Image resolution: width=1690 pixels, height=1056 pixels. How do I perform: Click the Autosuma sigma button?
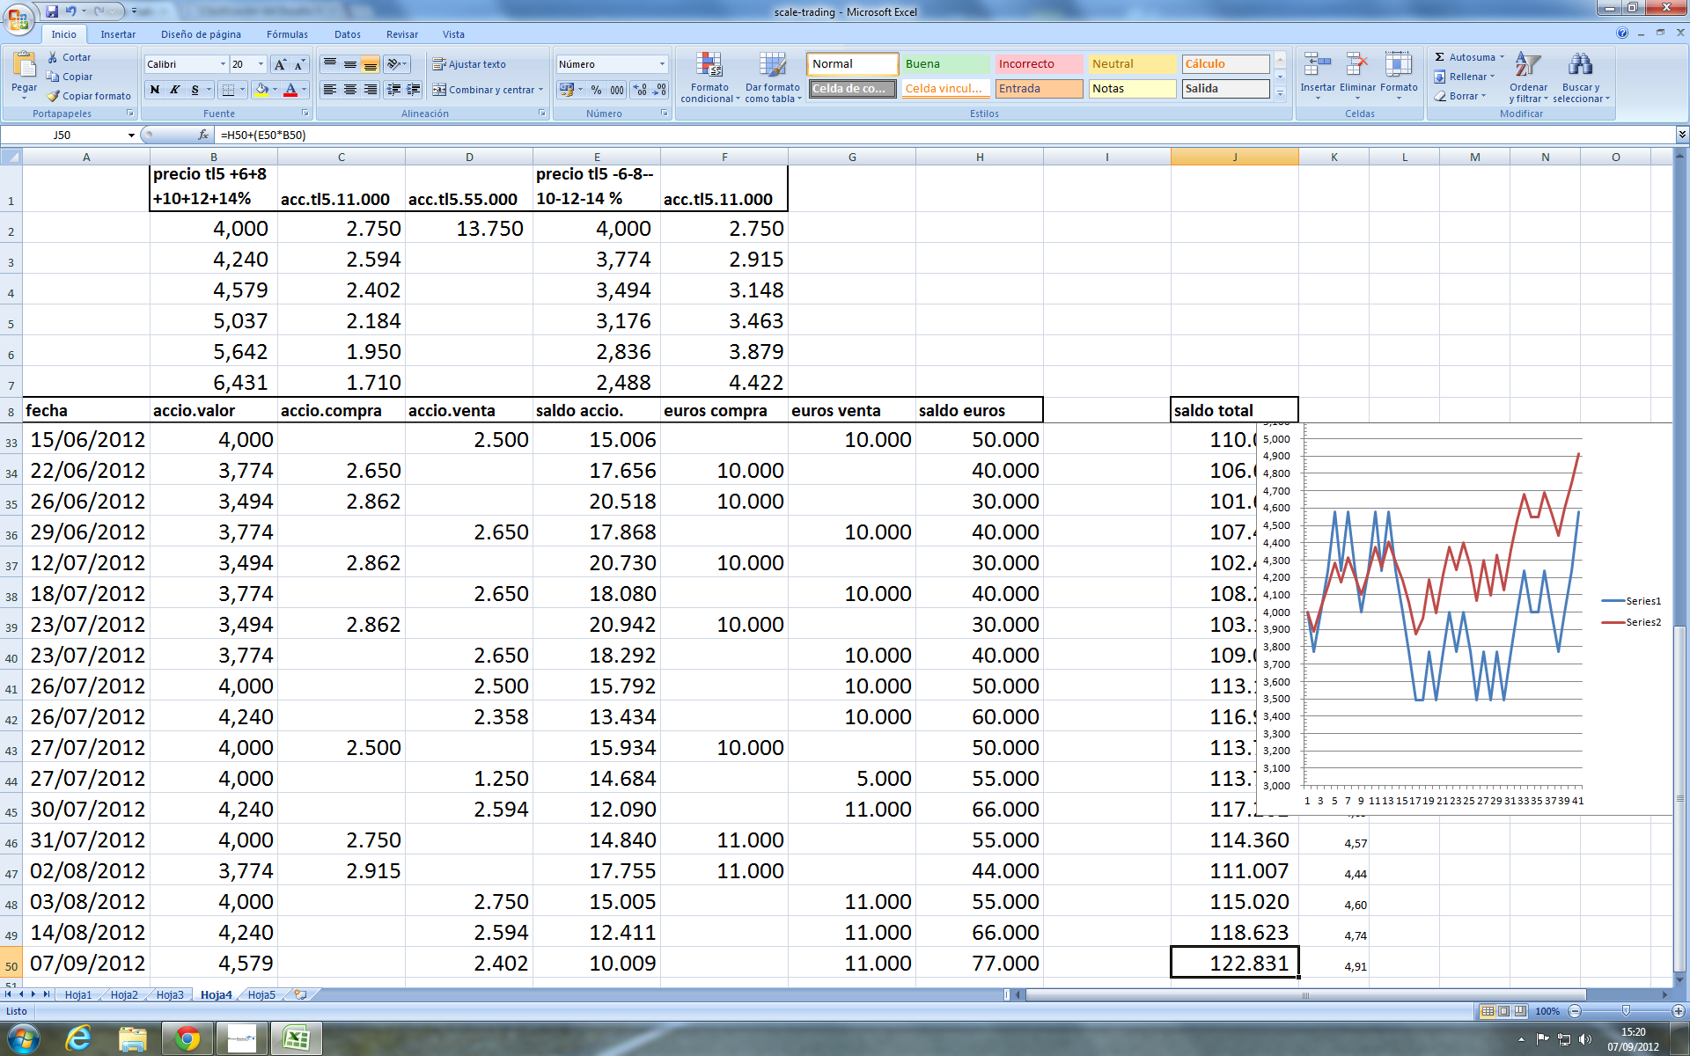coord(1440,57)
